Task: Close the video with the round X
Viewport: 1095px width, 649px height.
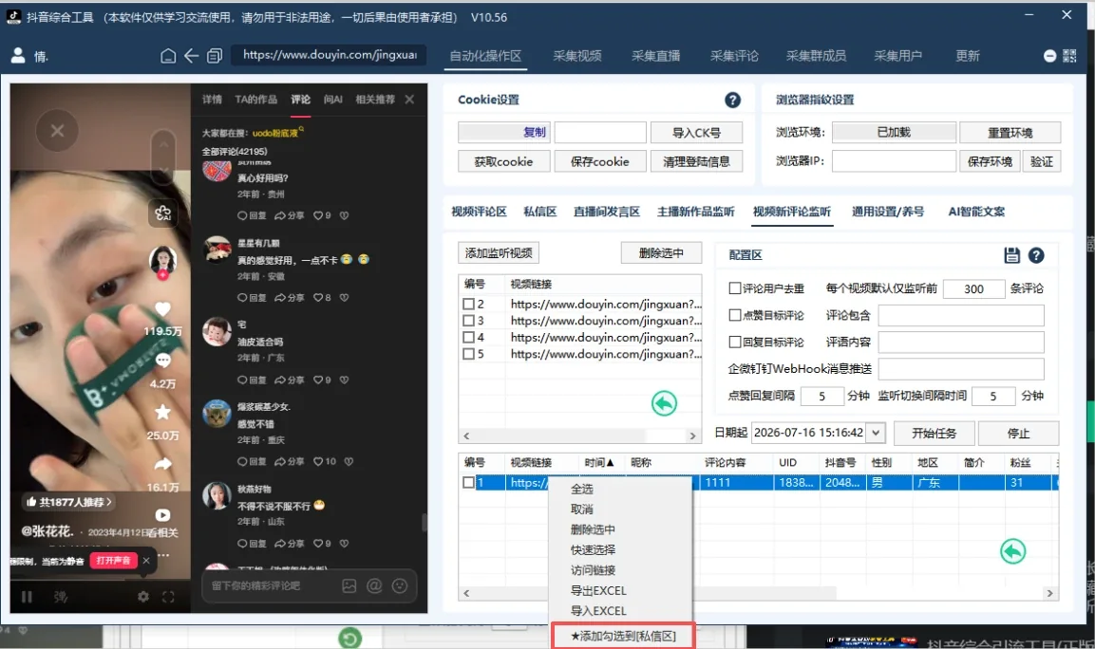Action: pyautogui.click(x=57, y=131)
